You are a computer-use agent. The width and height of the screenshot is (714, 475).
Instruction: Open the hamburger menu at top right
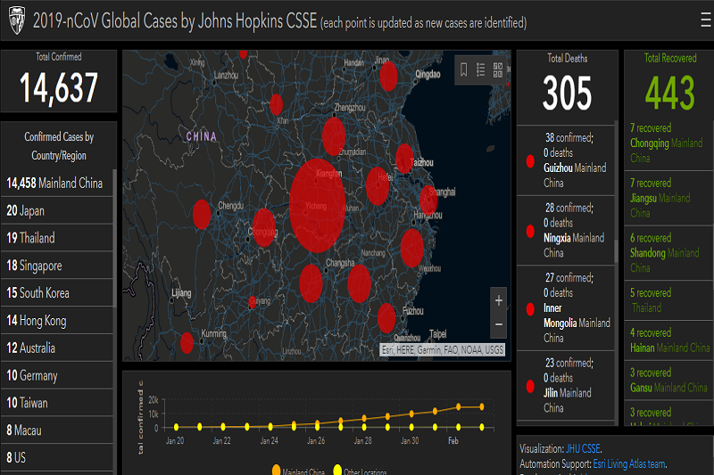click(x=706, y=20)
